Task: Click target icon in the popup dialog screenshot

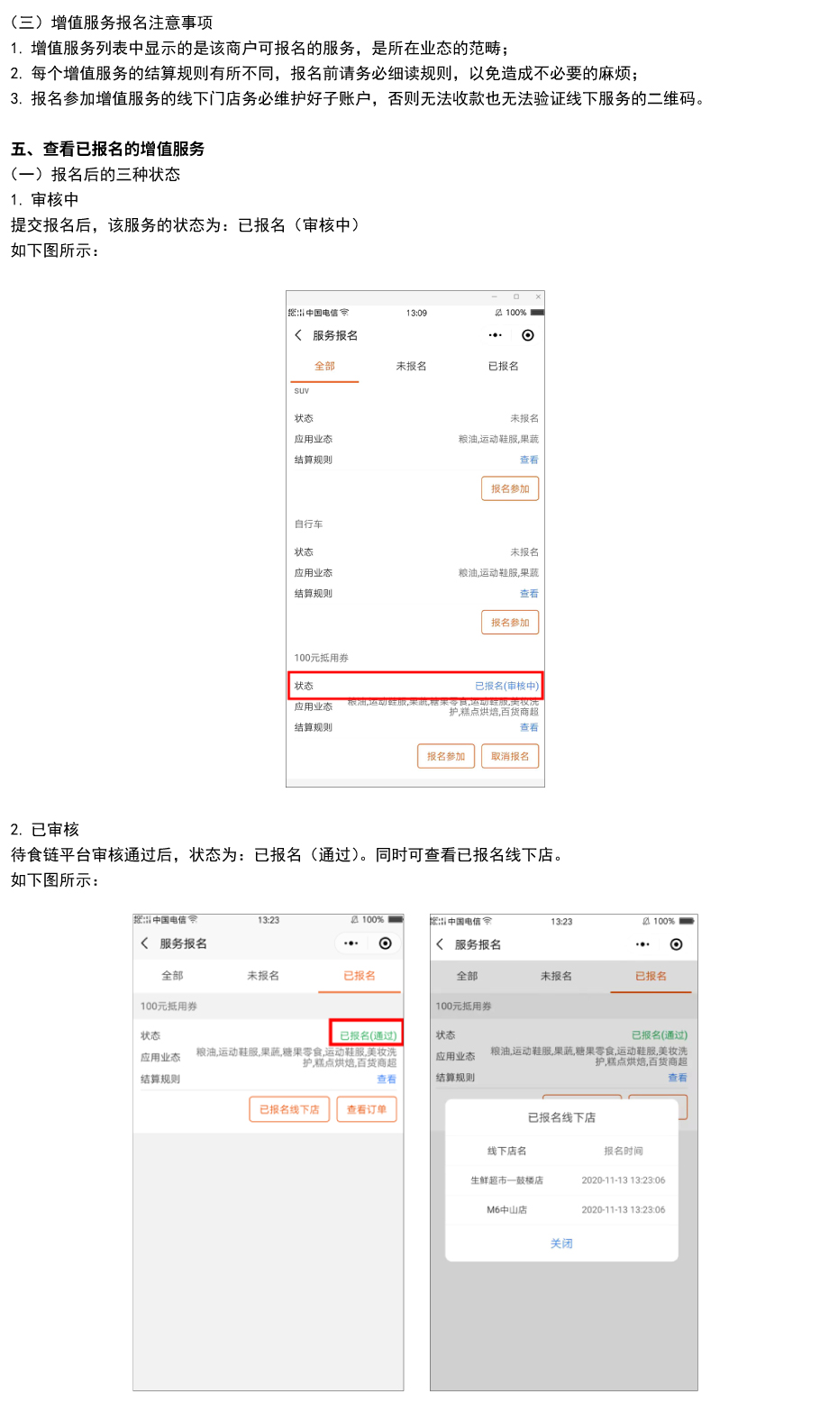Action: pos(676,944)
